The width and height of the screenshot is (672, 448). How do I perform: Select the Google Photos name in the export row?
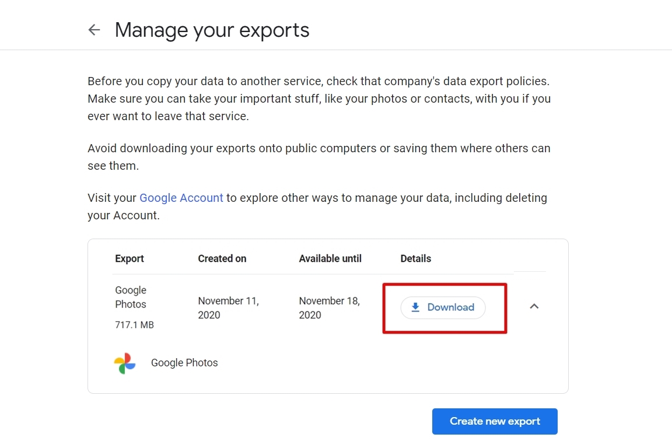tap(131, 297)
